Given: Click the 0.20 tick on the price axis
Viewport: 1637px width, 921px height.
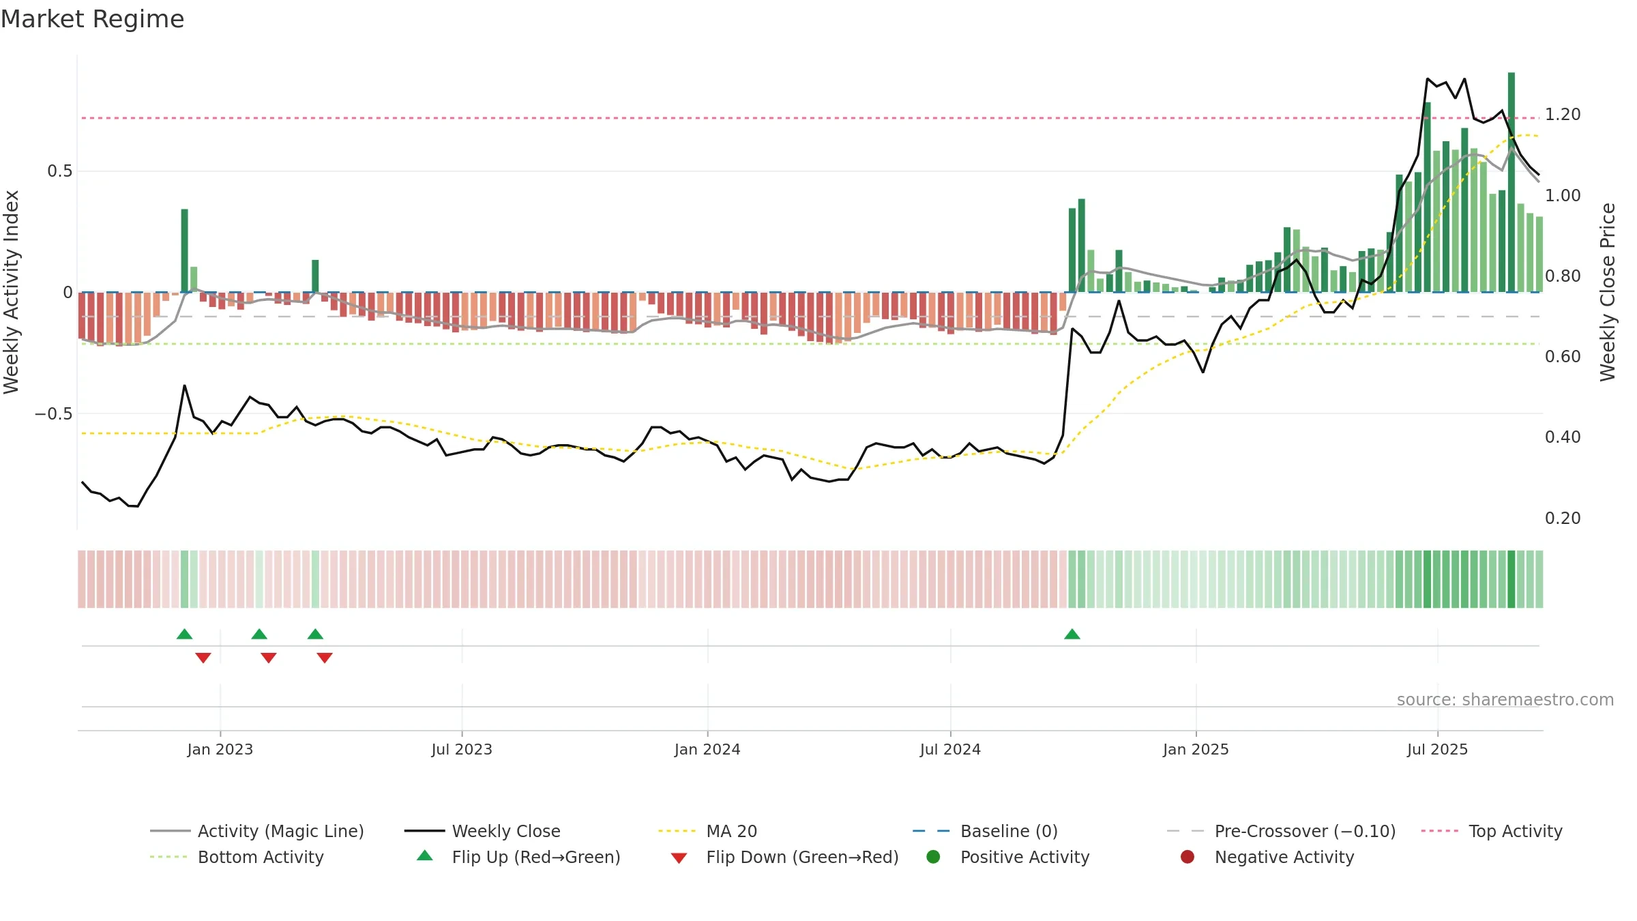Looking at the screenshot, I should tap(1563, 518).
